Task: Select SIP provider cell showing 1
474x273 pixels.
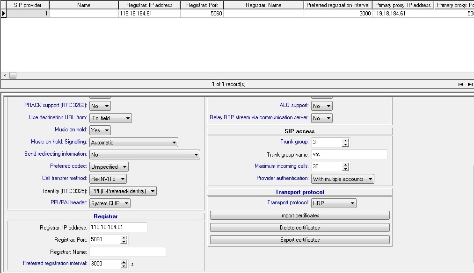Action: [28, 13]
